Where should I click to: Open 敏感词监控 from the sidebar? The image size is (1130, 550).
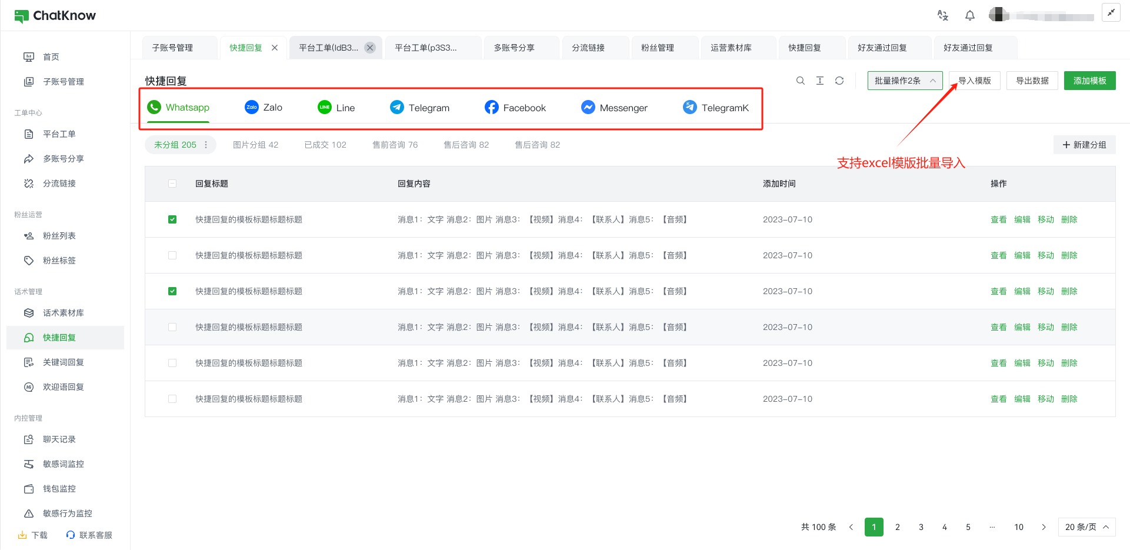click(62, 464)
